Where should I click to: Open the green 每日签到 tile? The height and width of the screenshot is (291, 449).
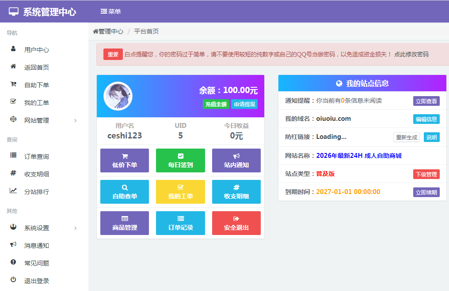pos(180,160)
